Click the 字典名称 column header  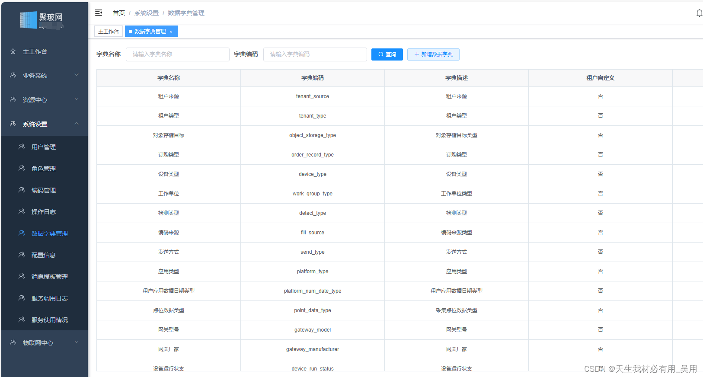tap(169, 78)
